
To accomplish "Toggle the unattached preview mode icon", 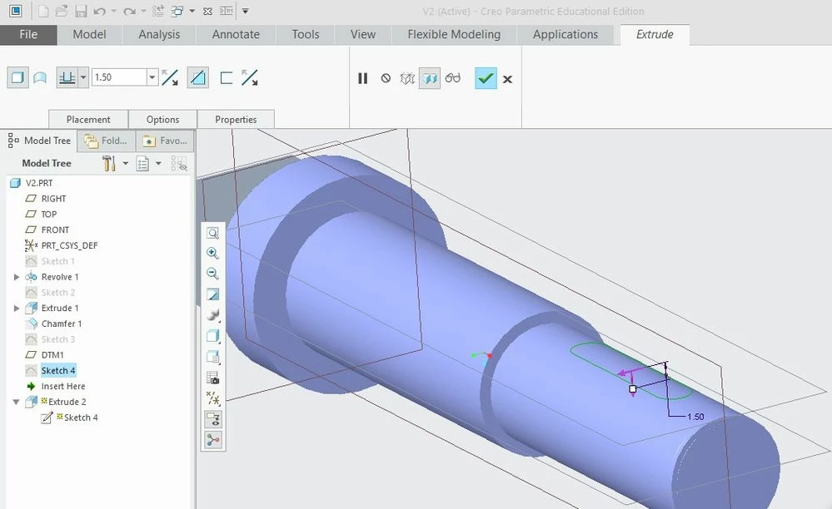I will pyautogui.click(x=407, y=78).
